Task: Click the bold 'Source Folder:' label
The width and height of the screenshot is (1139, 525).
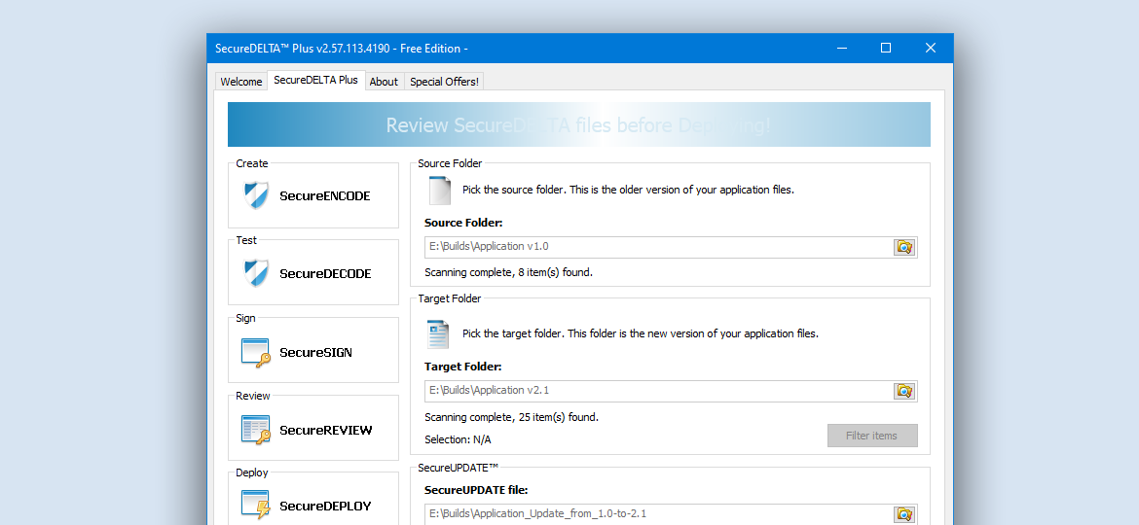Action: coord(463,223)
